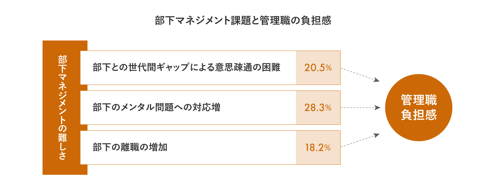Viewport: 486px width, 182px height.
Task: Click the top dashed arrow head
Action: pyautogui.click(x=377, y=80)
